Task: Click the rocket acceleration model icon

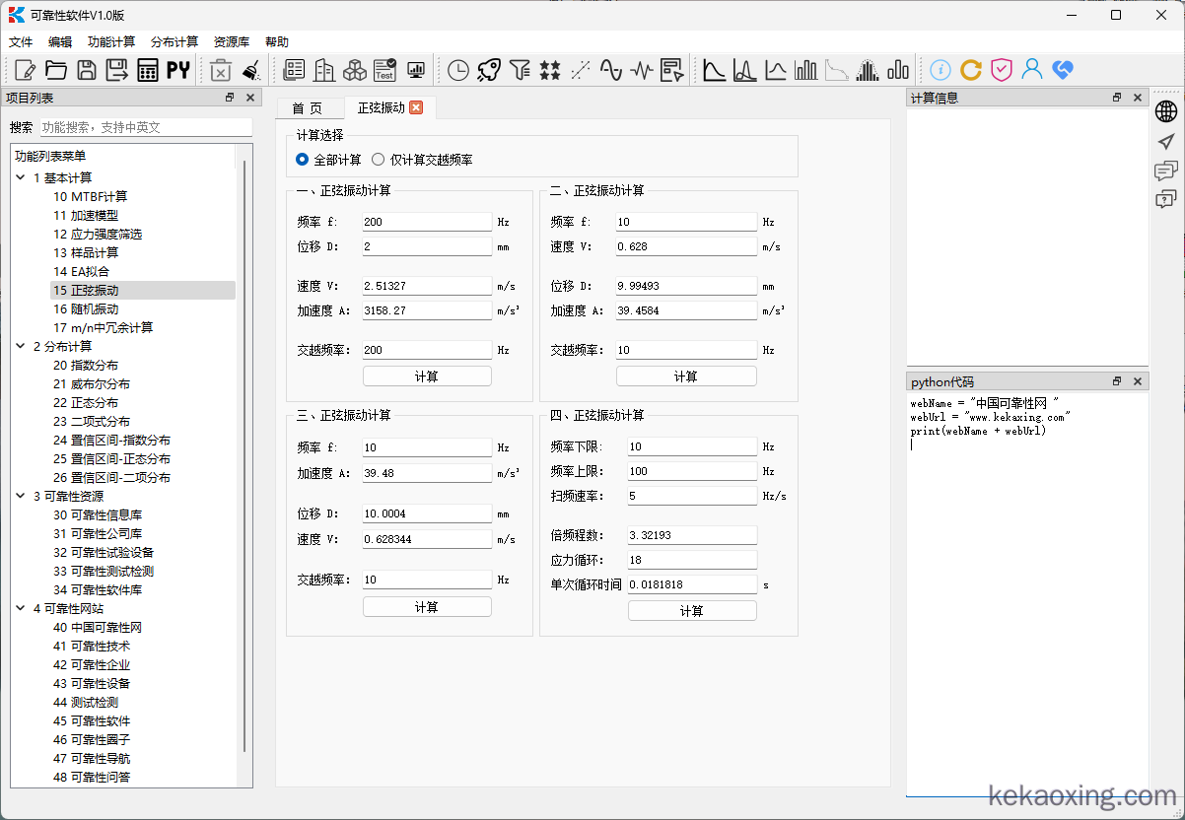Action: point(489,70)
